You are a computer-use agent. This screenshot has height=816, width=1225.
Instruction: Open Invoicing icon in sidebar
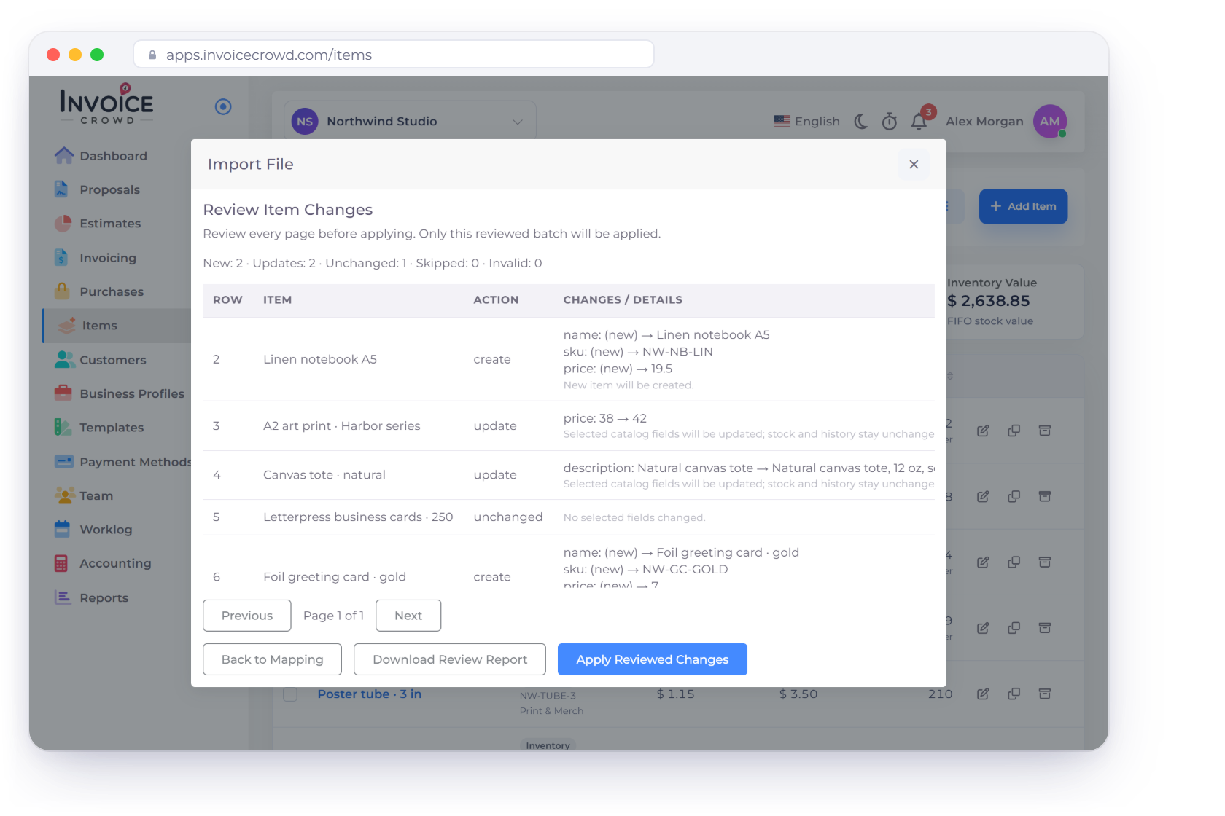pyautogui.click(x=62, y=257)
